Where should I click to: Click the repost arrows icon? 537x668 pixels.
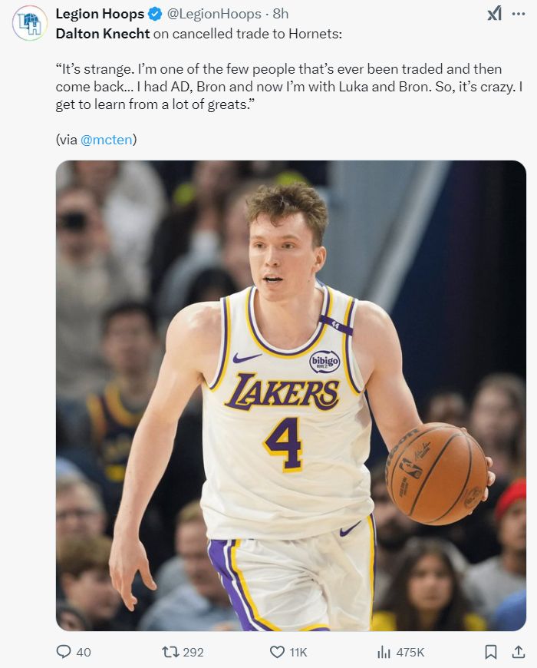pyautogui.click(x=170, y=652)
